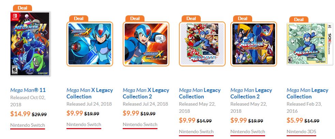Screen dimensions: 335x139
Task: Select the Deal tag on X Legacy Collection 2
Action: pyautogui.click(x=135, y=18)
